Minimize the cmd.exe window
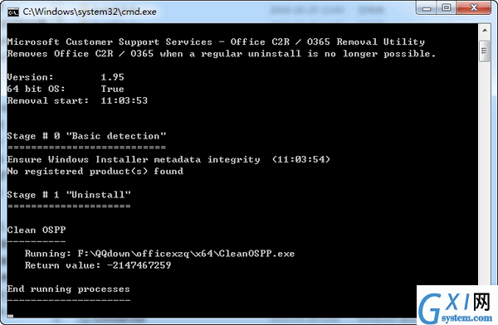498x325 pixels. click(x=427, y=8)
